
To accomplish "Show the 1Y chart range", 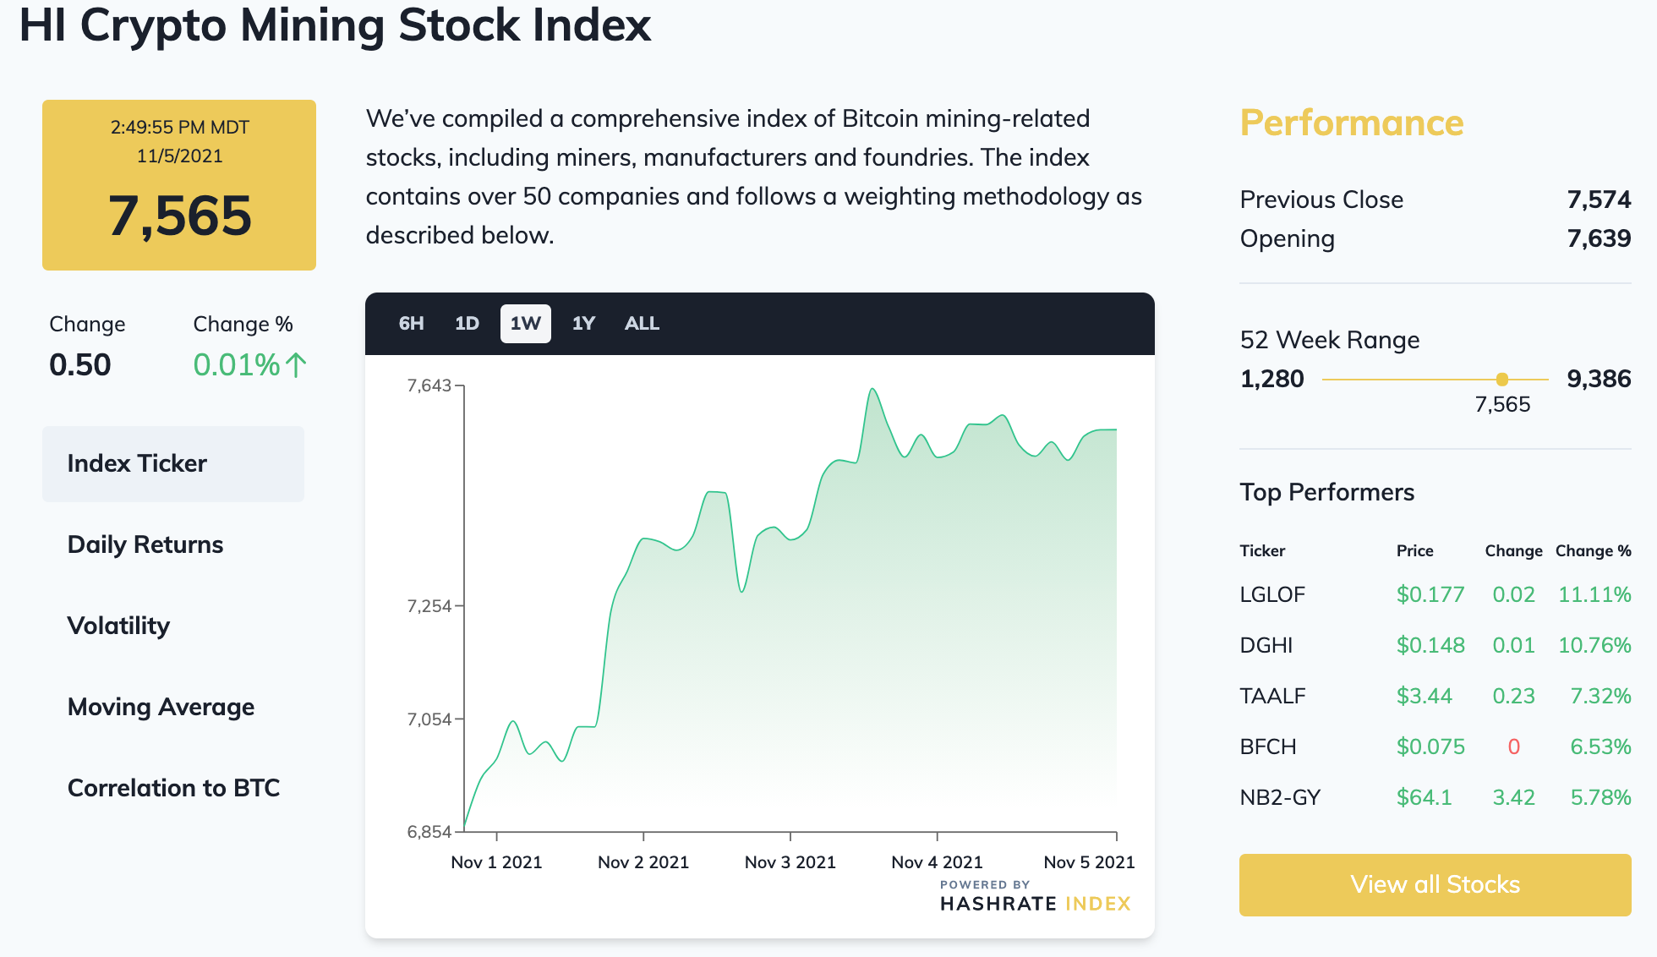I will [x=583, y=324].
